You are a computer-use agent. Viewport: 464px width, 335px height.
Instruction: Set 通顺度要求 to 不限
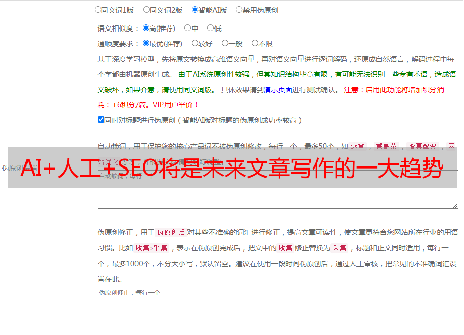[255, 43]
